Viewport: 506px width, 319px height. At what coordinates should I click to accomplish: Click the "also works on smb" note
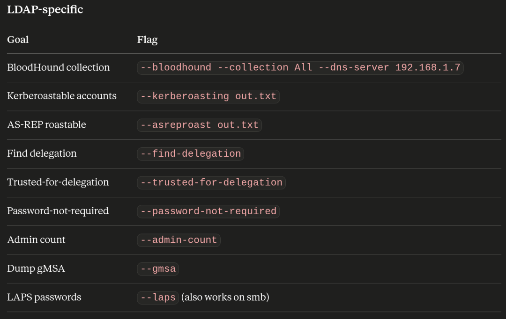point(225,297)
